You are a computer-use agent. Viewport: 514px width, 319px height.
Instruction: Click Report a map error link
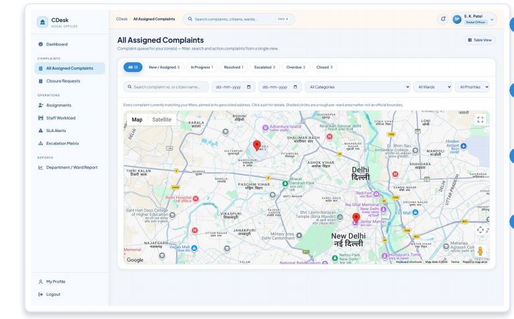pos(475,262)
